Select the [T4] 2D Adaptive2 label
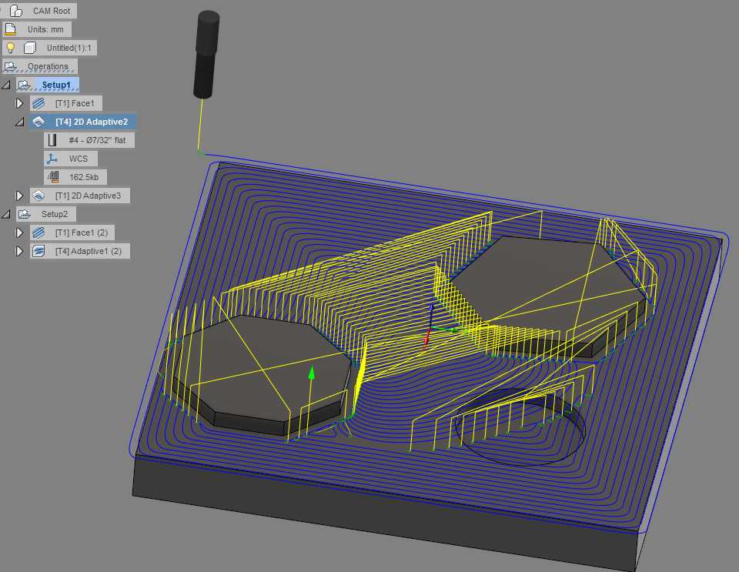 coord(92,122)
